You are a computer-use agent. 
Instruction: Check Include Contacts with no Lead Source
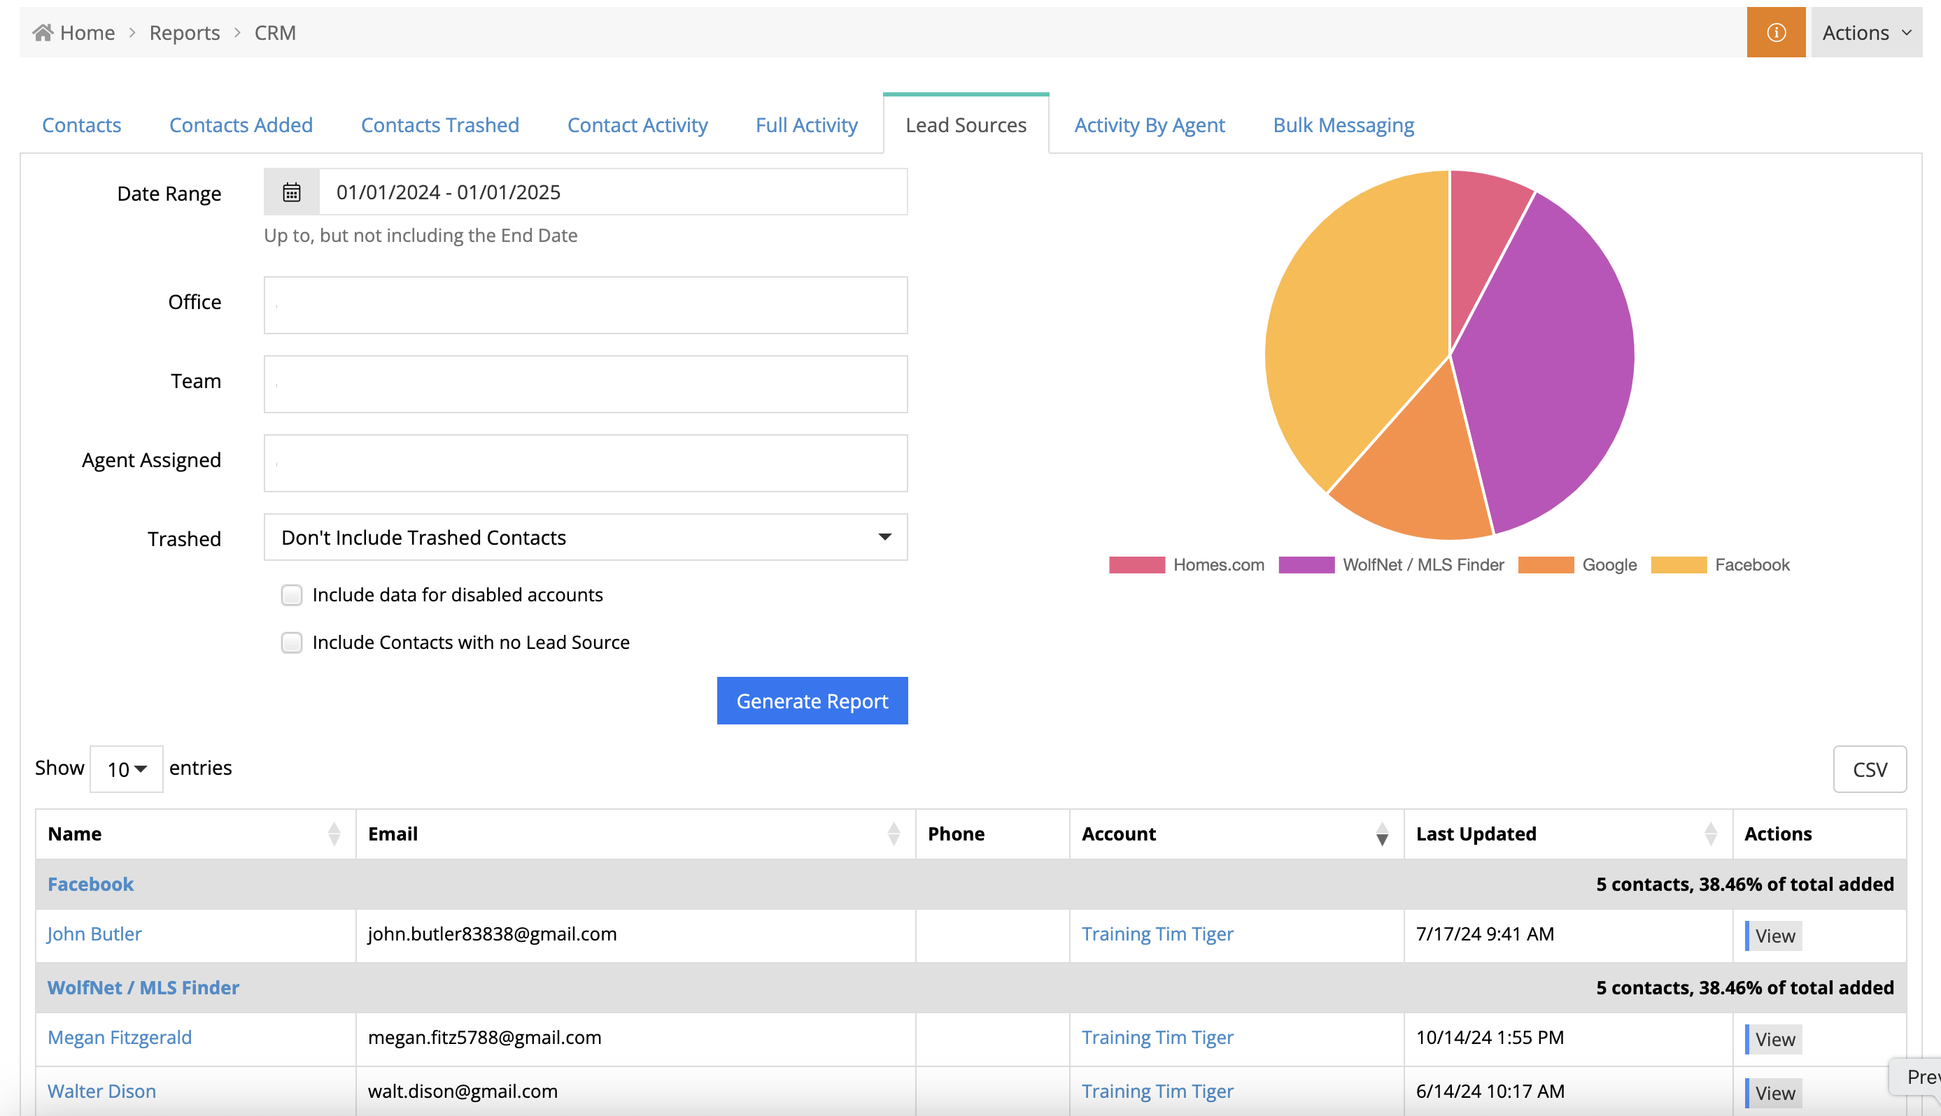pos(291,643)
